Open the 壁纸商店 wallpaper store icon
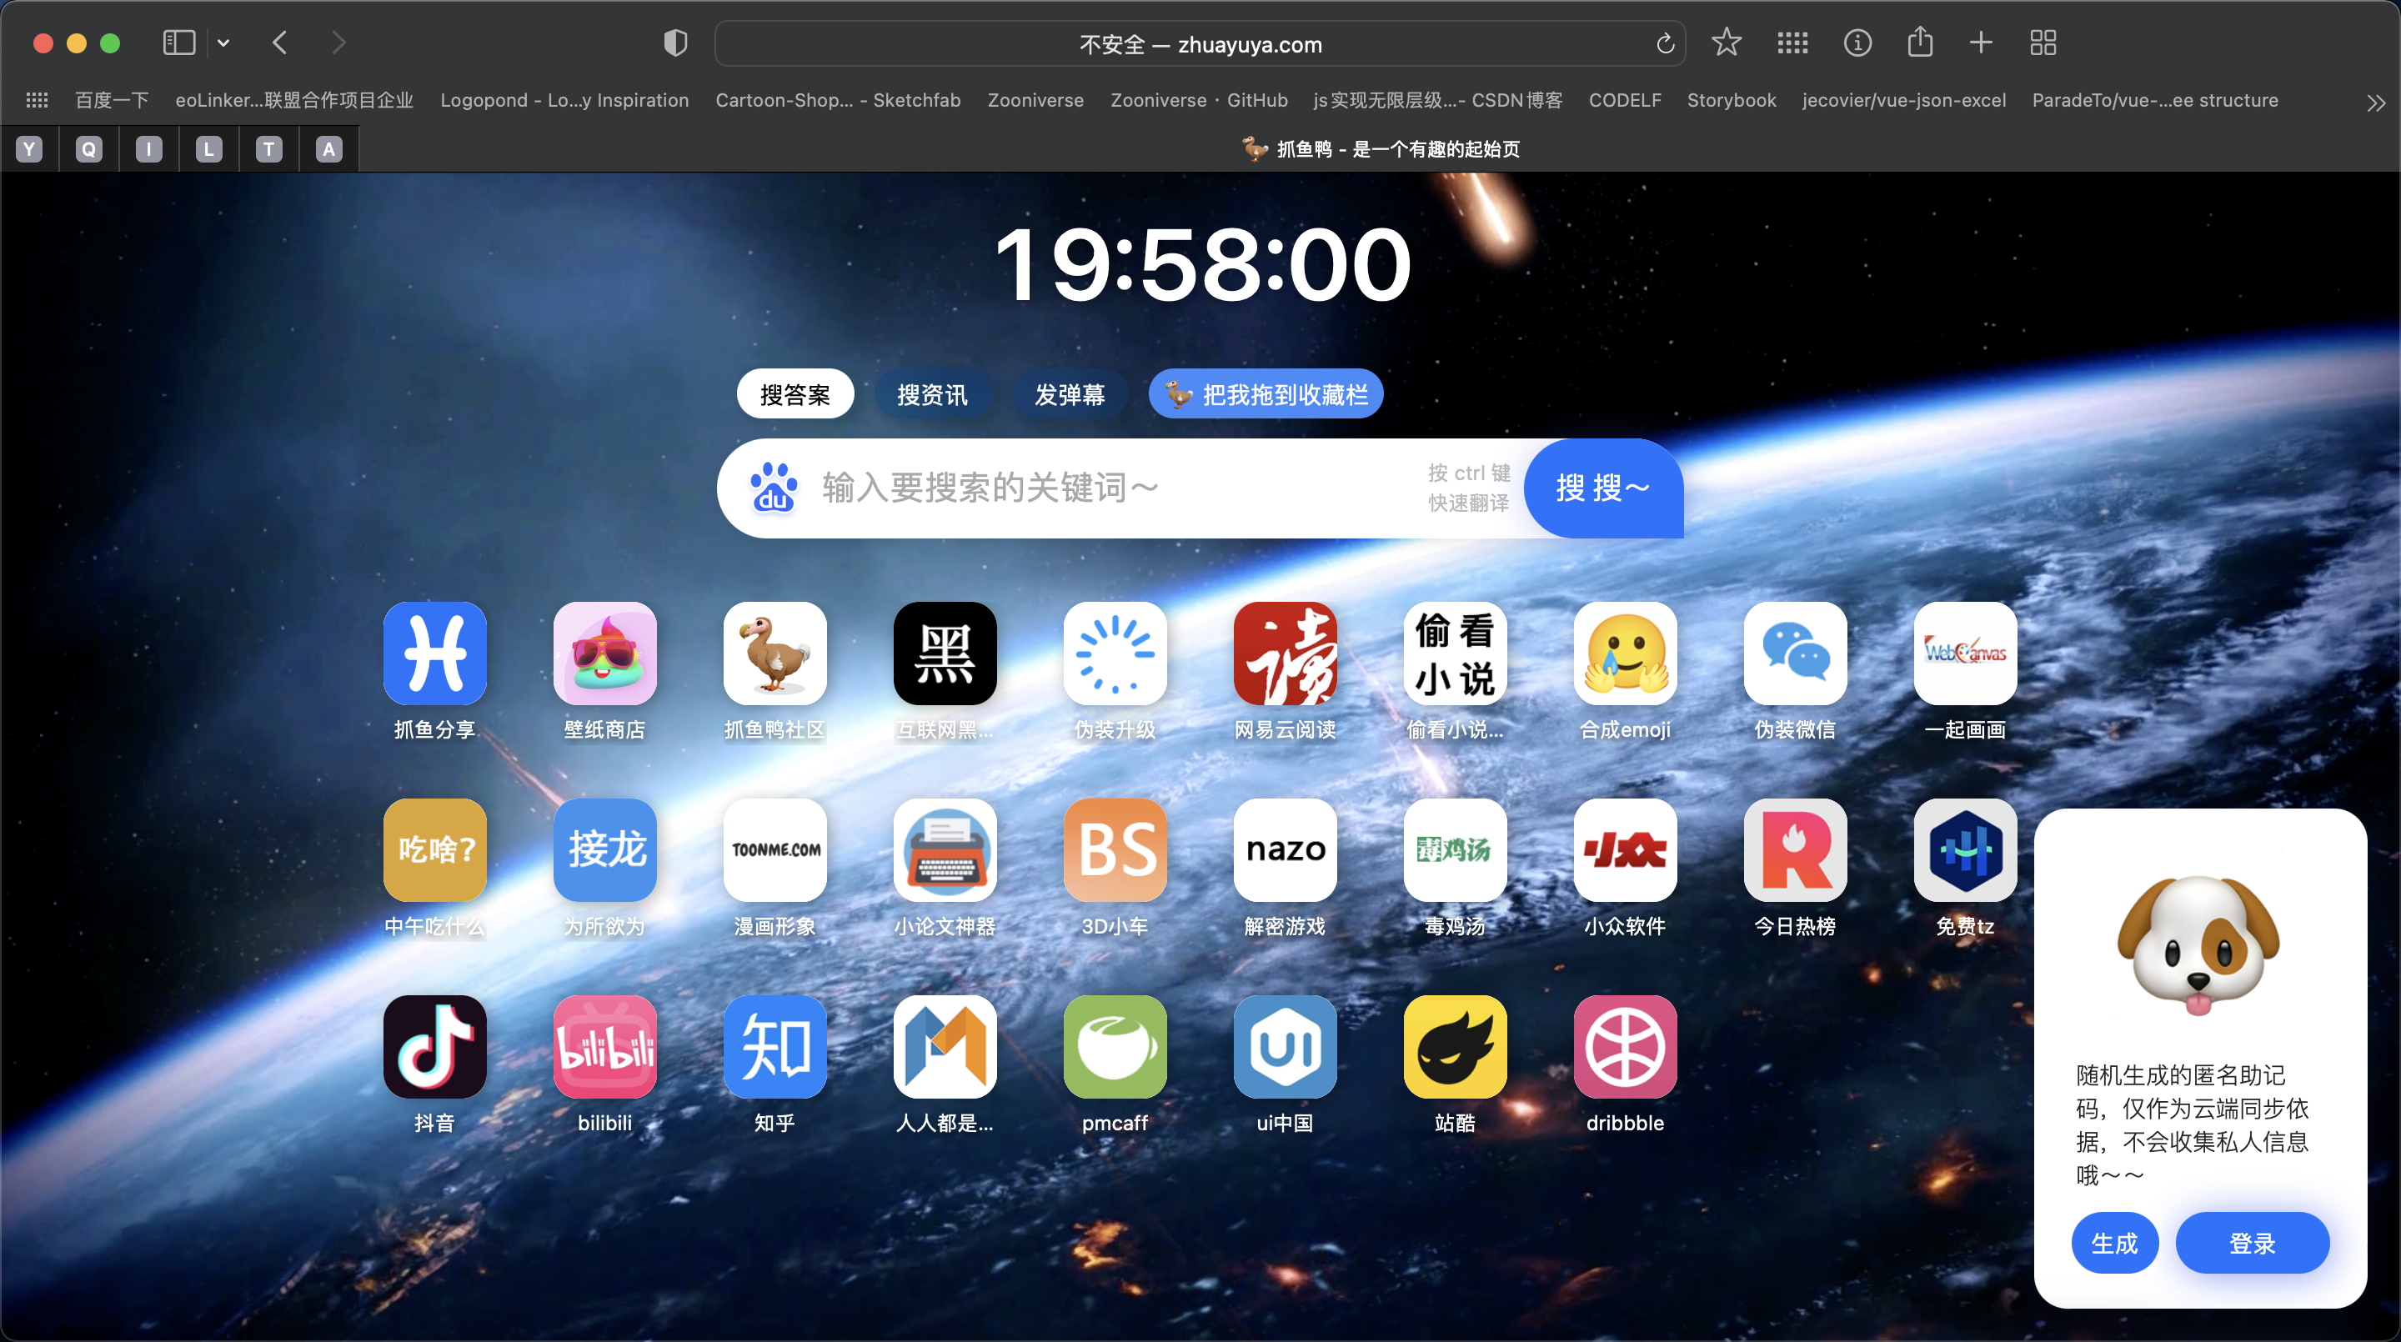 pyautogui.click(x=605, y=653)
